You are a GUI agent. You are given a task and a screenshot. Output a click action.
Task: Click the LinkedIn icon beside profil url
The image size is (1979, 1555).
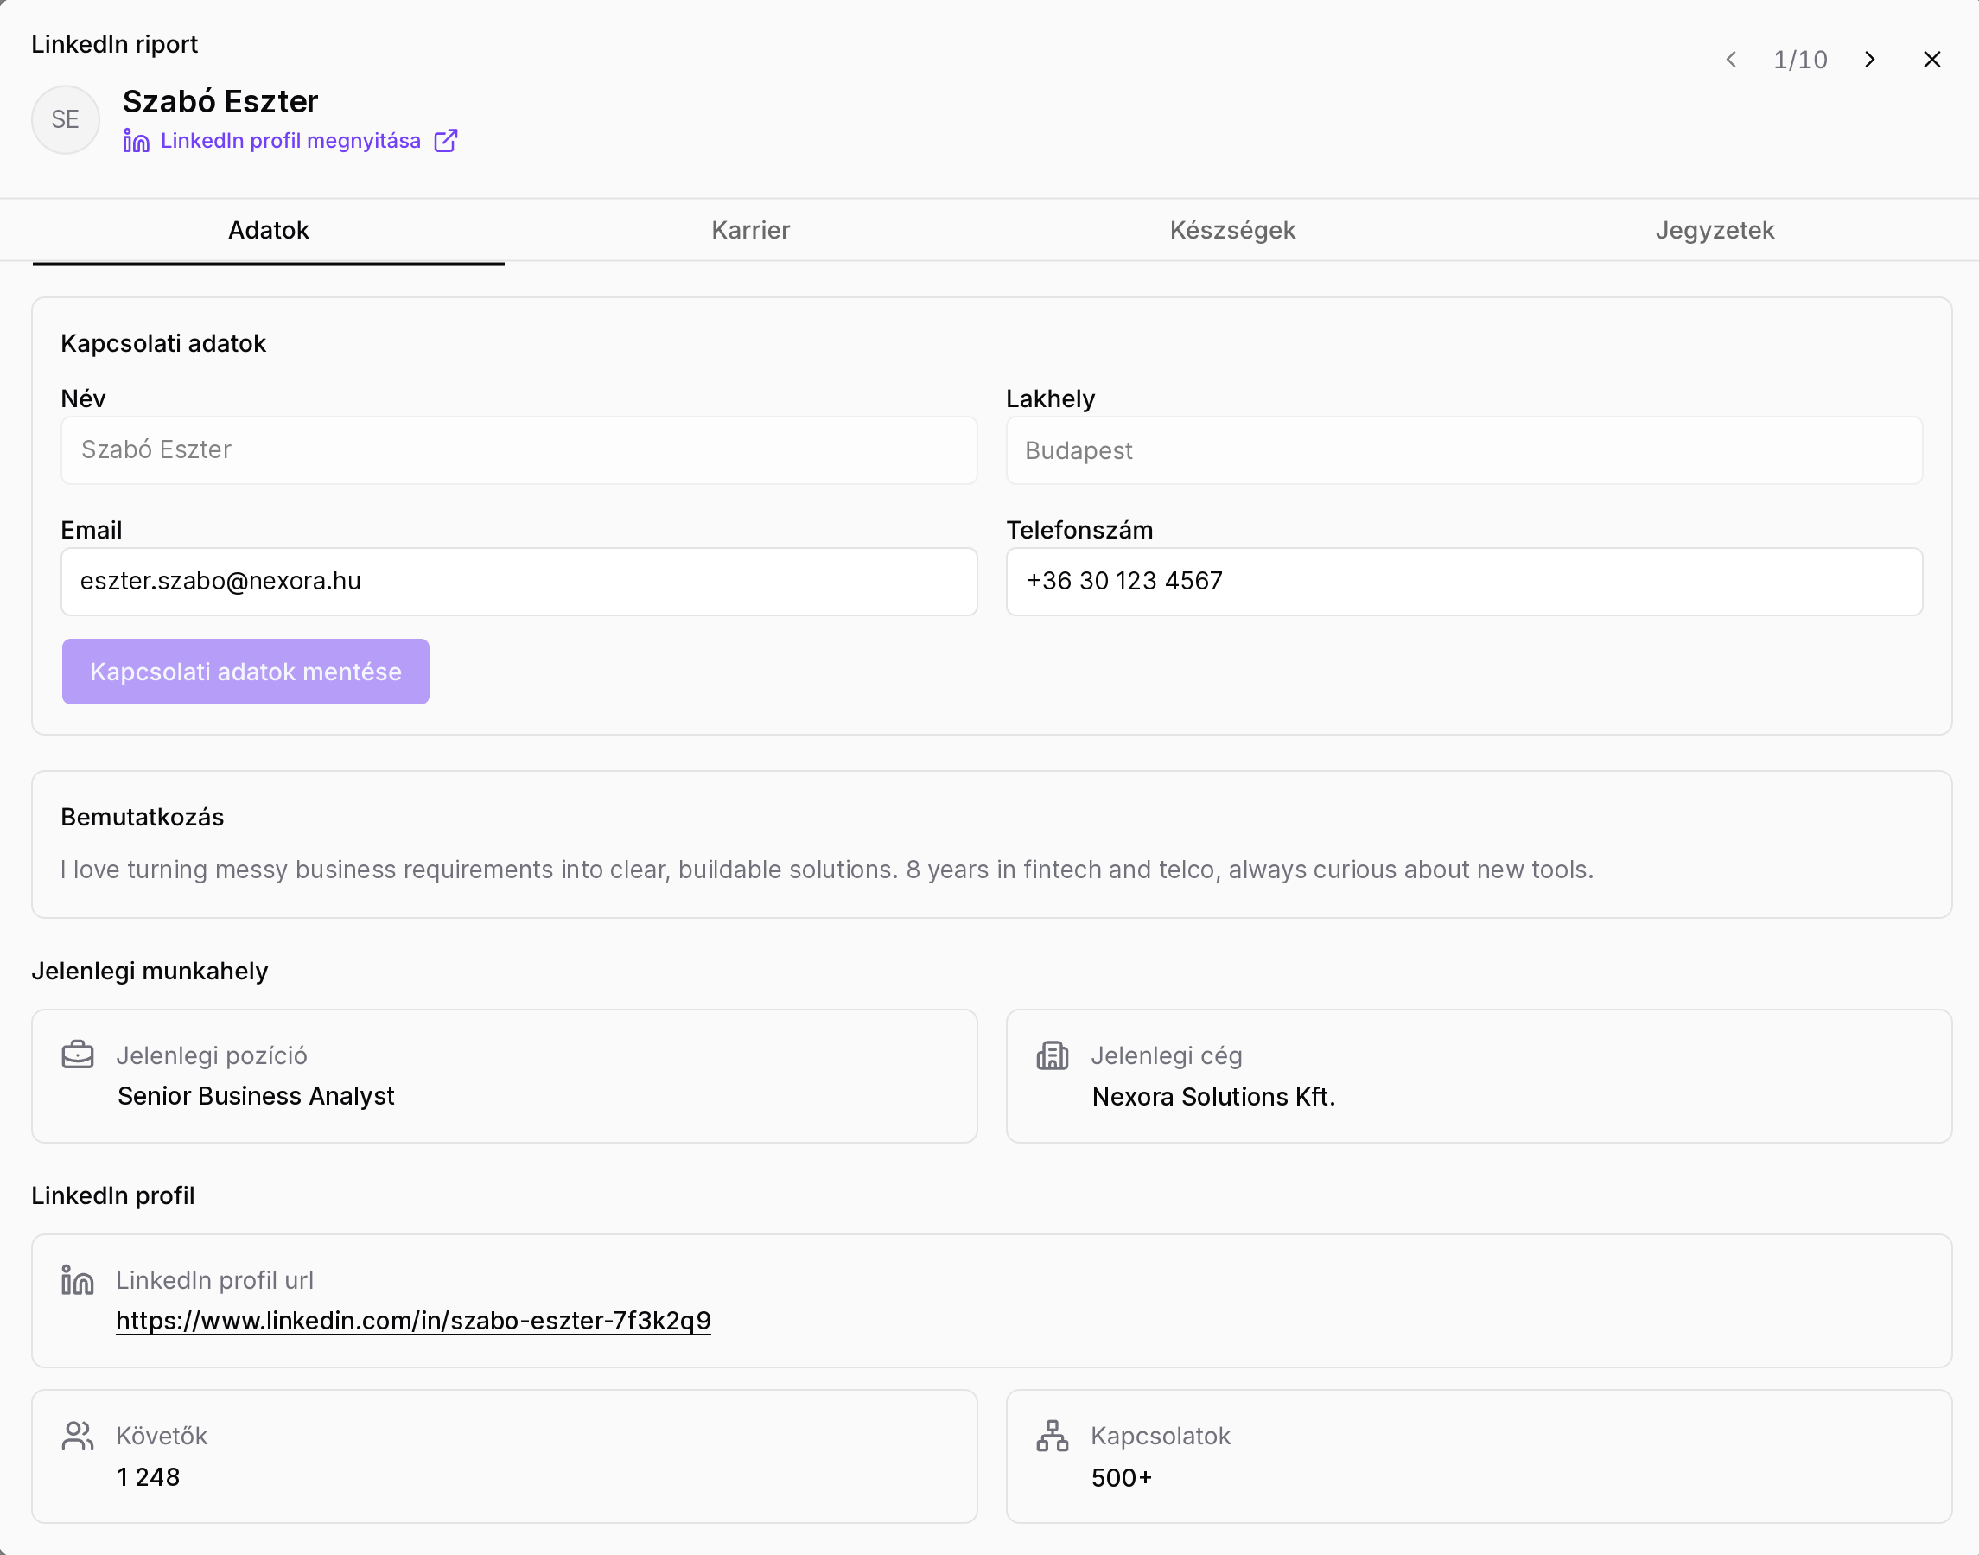click(x=78, y=1279)
